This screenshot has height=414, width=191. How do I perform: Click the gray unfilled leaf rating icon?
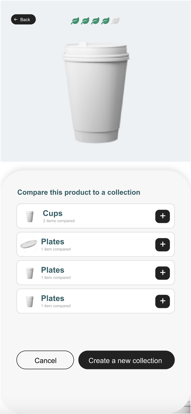click(x=115, y=21)
